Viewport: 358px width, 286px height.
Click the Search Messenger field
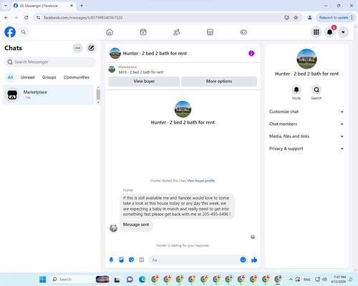tap(50, 62)
